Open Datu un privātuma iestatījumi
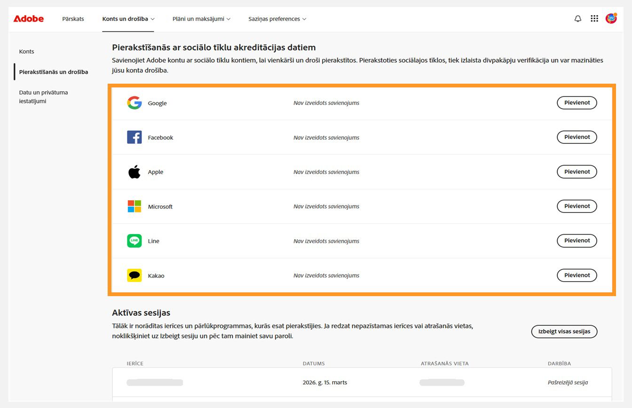This screenshot has height=408, width=632. [x=43, y=97]
